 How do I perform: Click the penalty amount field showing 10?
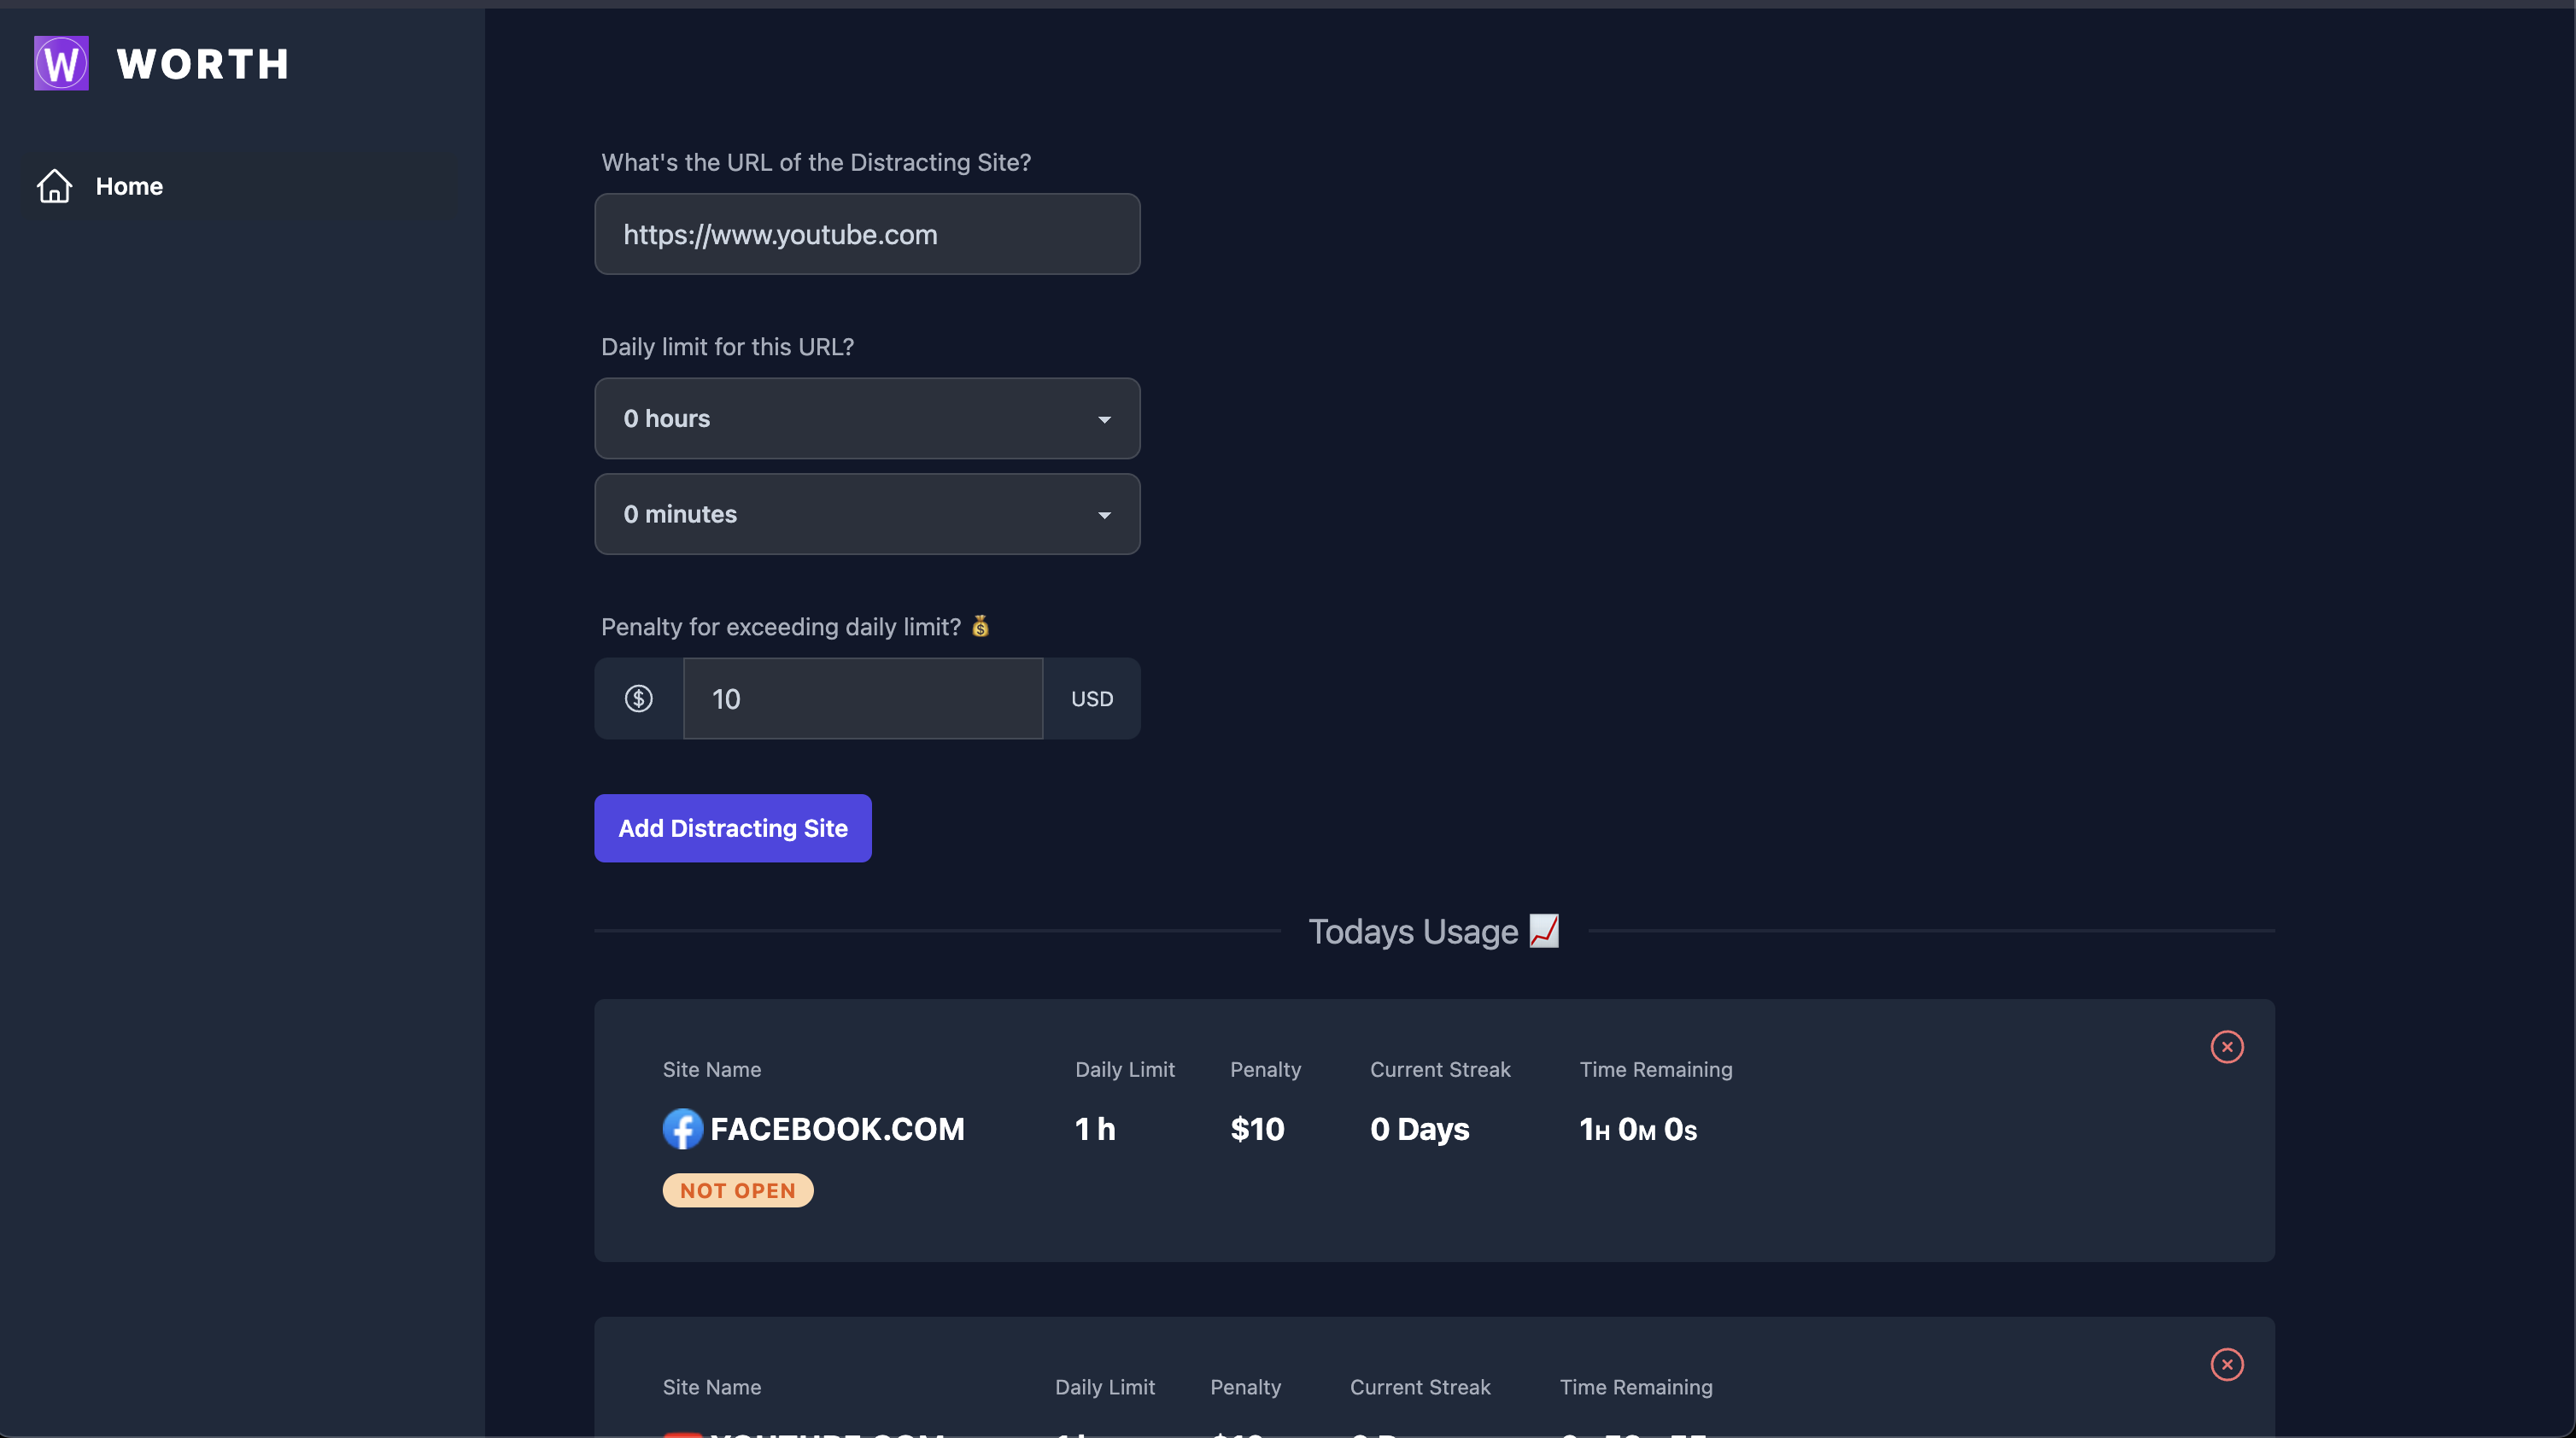(x=862, y=698)
